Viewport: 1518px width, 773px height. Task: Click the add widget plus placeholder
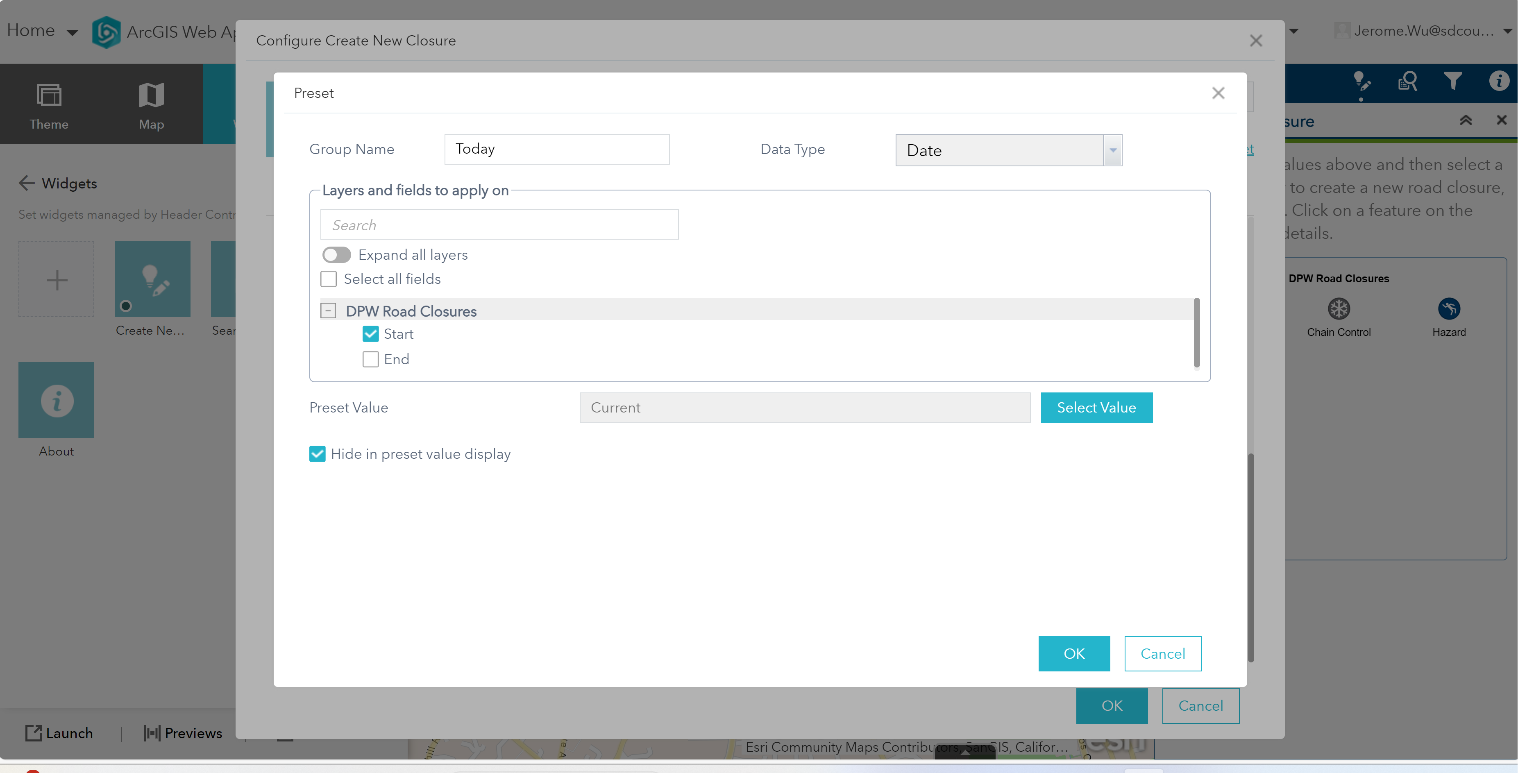click(57, 279)
